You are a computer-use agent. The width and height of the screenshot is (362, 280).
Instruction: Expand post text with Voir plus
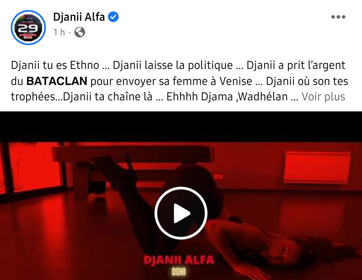point(323,97)
